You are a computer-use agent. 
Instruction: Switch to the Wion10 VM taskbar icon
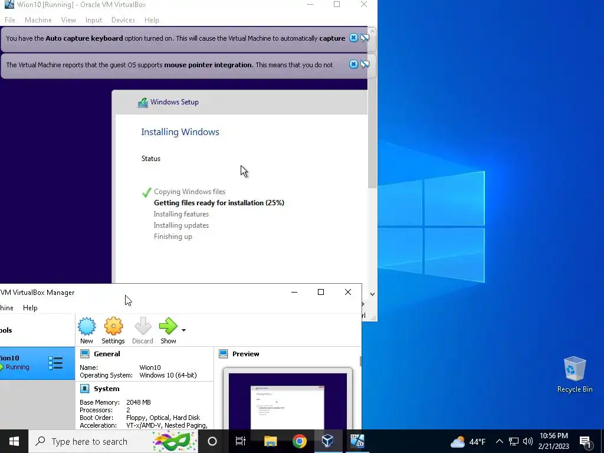coord(357,441)
